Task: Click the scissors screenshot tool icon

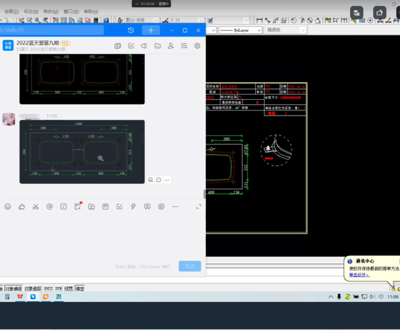Action: (x=36, y=207)
